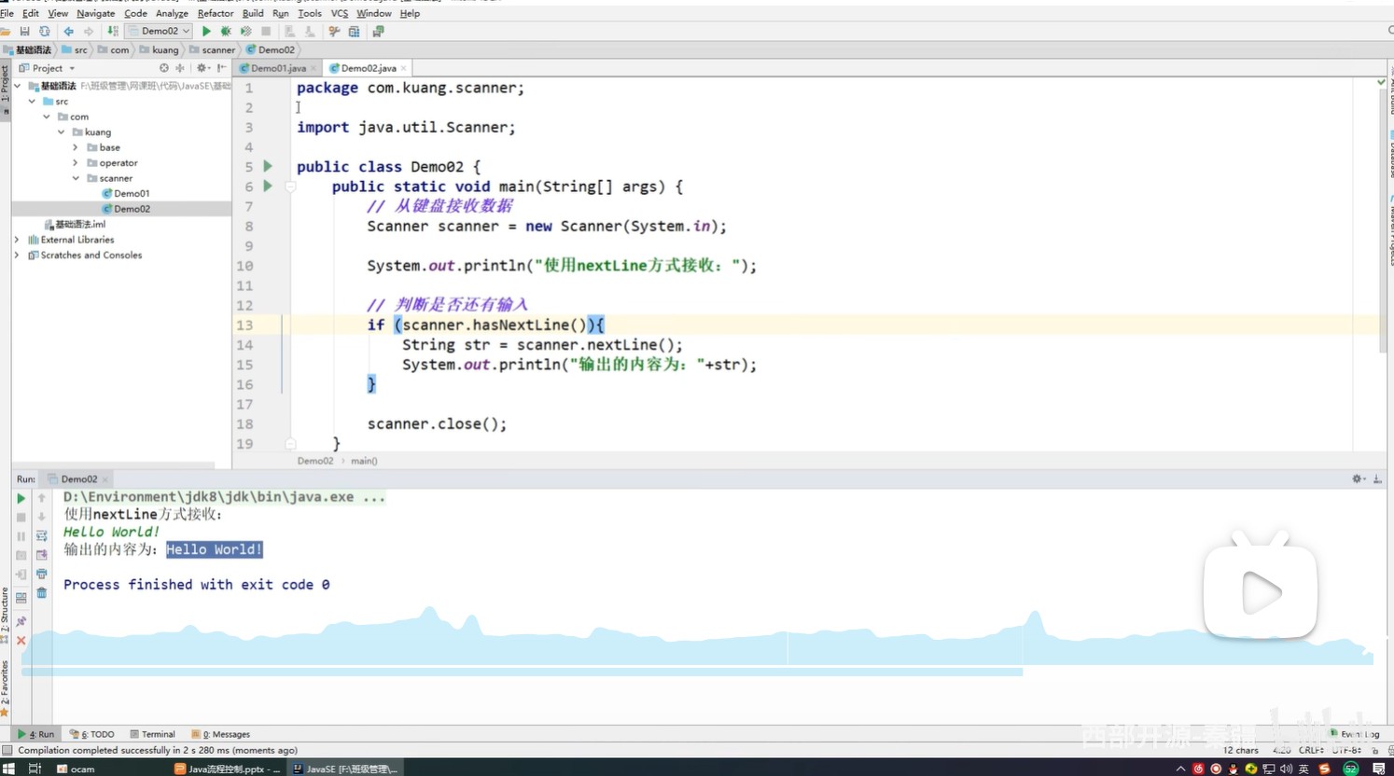The width and height of the screenshot is (1394, 776).
Task: Open Project panel gear settings
Action: (x=202, y=68)
